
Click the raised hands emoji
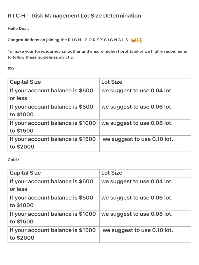(139, 40)
